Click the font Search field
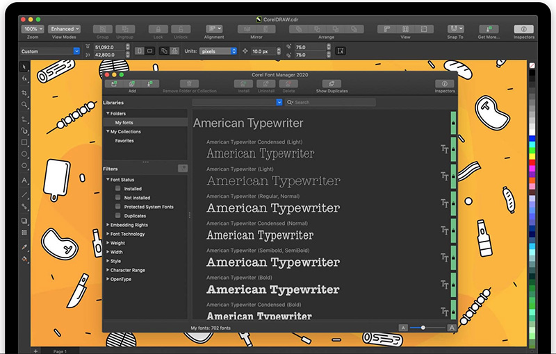 (x=330, y=102)
